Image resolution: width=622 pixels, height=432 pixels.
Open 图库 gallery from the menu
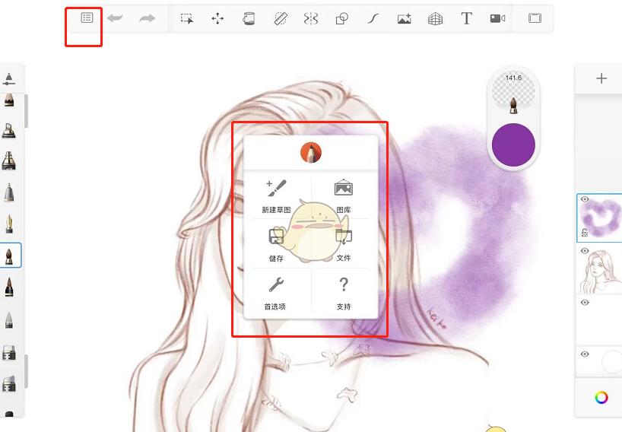click(343, 196)
